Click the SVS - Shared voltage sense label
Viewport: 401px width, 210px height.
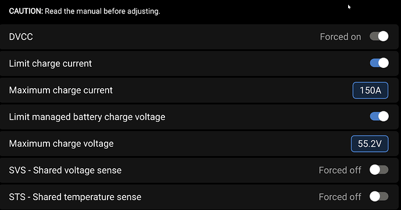click(x=65, y=170)
